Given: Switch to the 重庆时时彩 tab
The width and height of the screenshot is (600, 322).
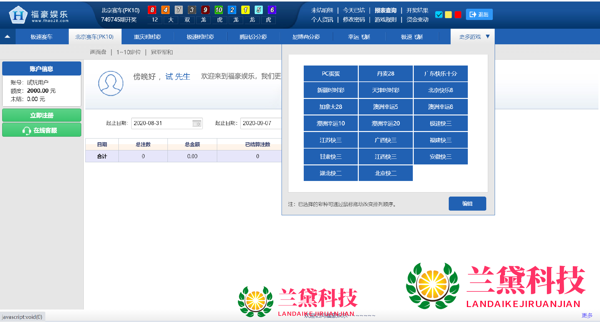Looking at the screenshot, I should [147, 37].
